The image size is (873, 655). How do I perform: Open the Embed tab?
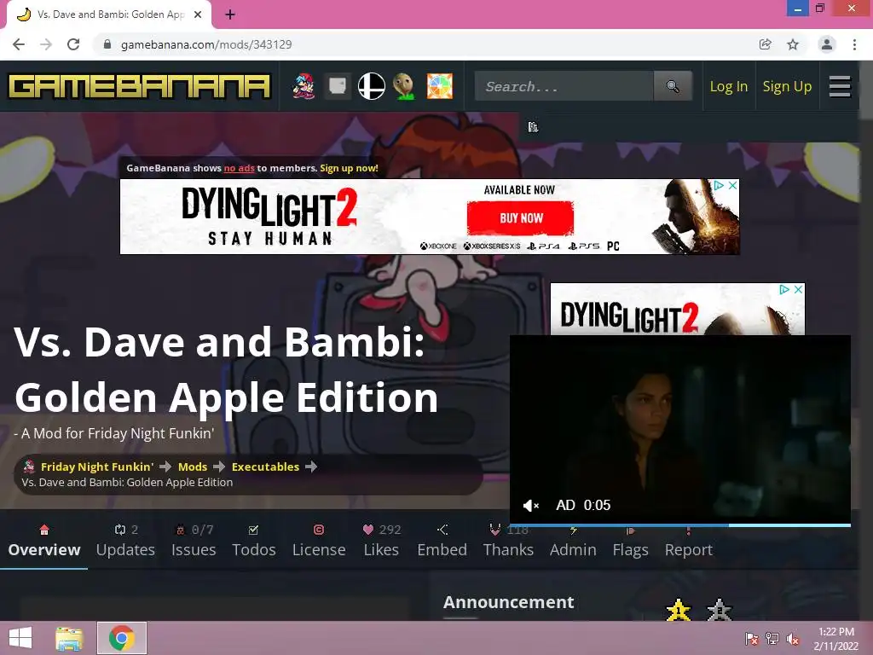[x=442, y=540]
